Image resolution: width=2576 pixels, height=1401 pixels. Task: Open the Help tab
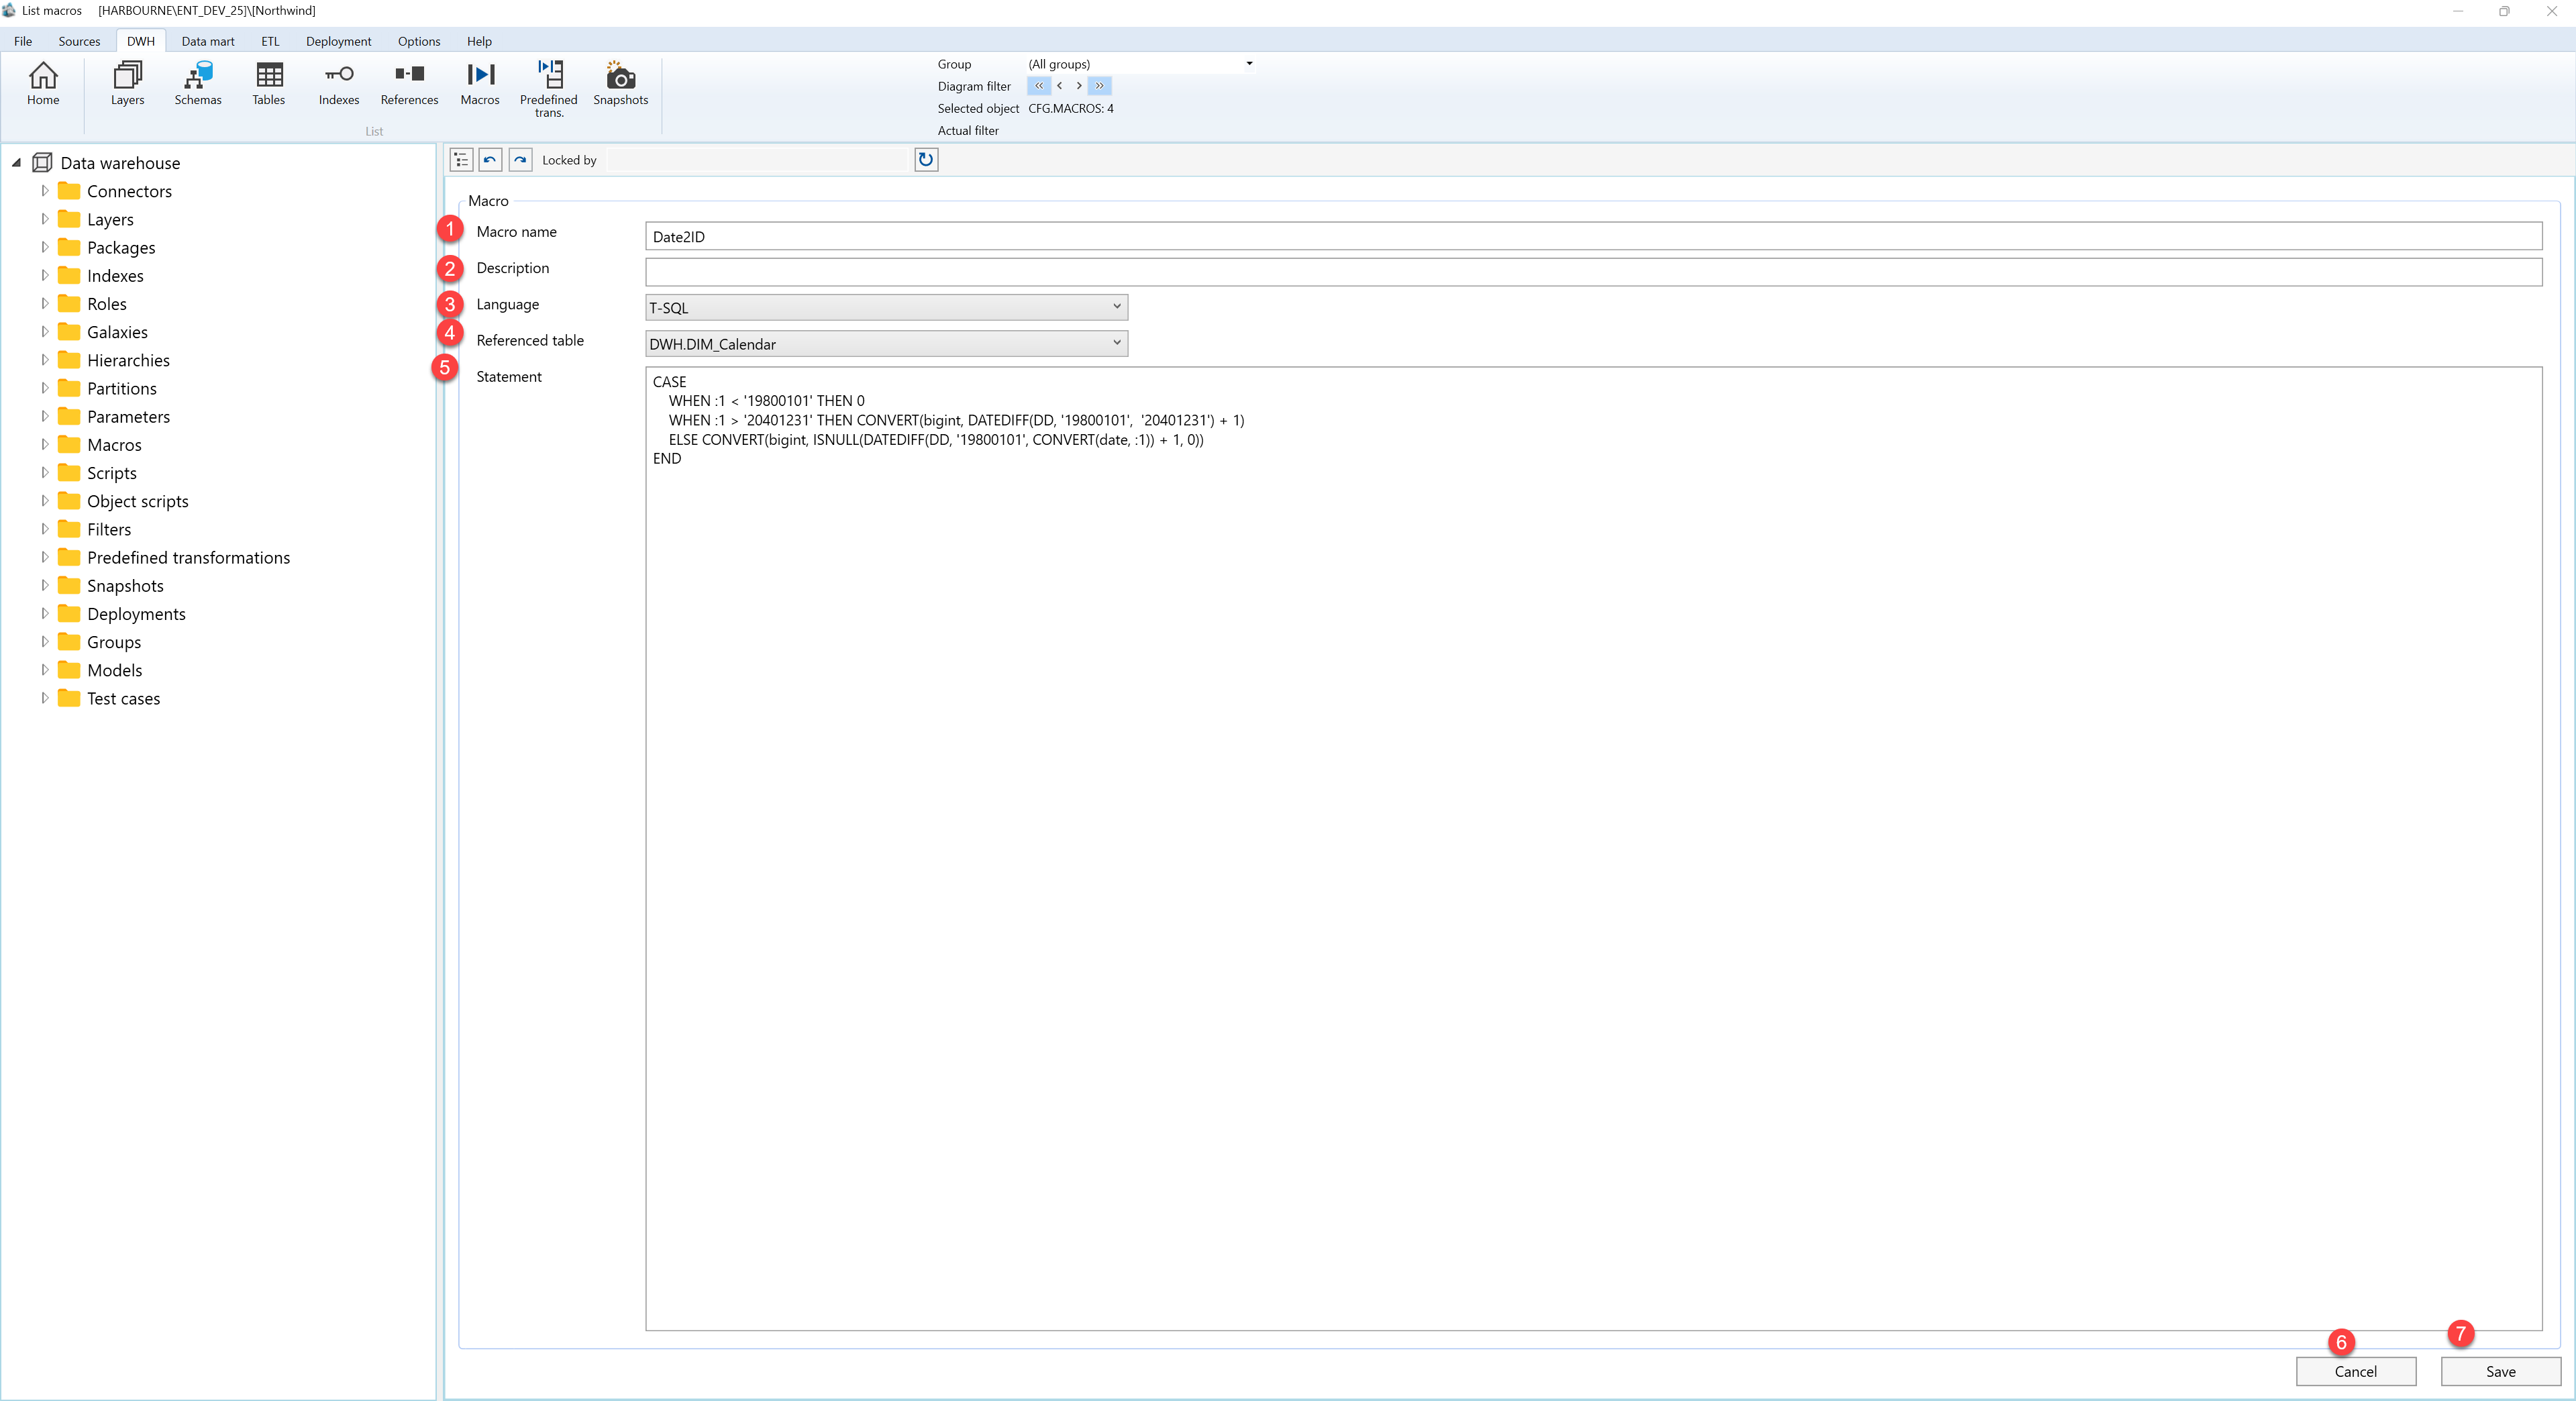click(x=479, y=41)
